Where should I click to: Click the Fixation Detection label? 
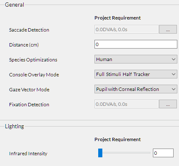(x=29, y=105)
